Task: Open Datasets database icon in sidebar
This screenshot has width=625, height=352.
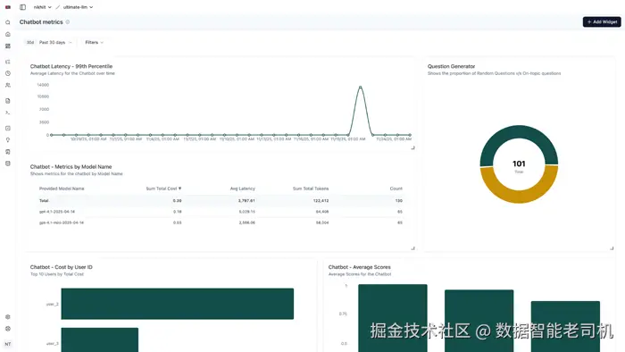Action: click(7, 163)
